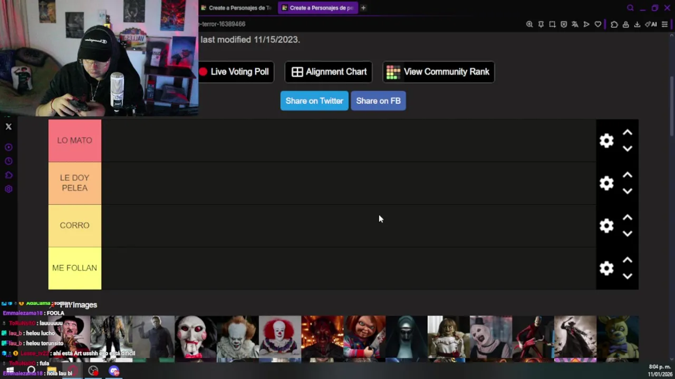Share the tier list on FB

(x=378, y=101)
